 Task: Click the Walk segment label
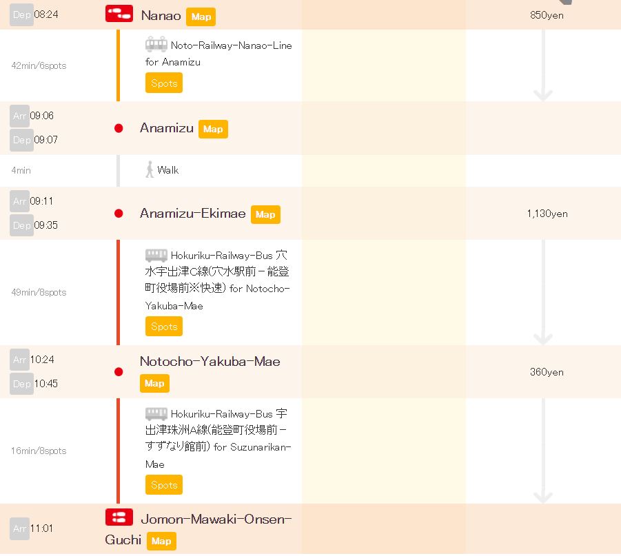pyautogui.click(x=168, y=170)
